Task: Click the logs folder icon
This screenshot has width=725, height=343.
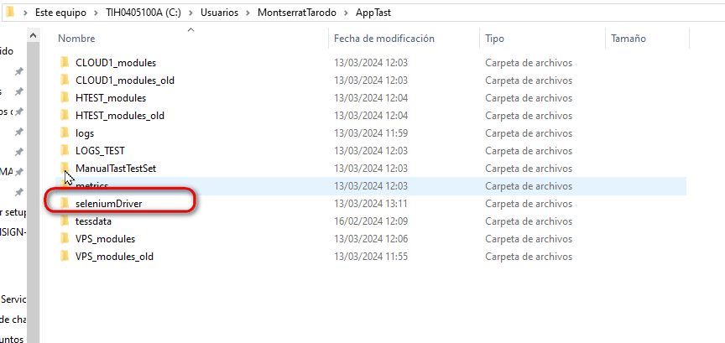Action: 65,133
